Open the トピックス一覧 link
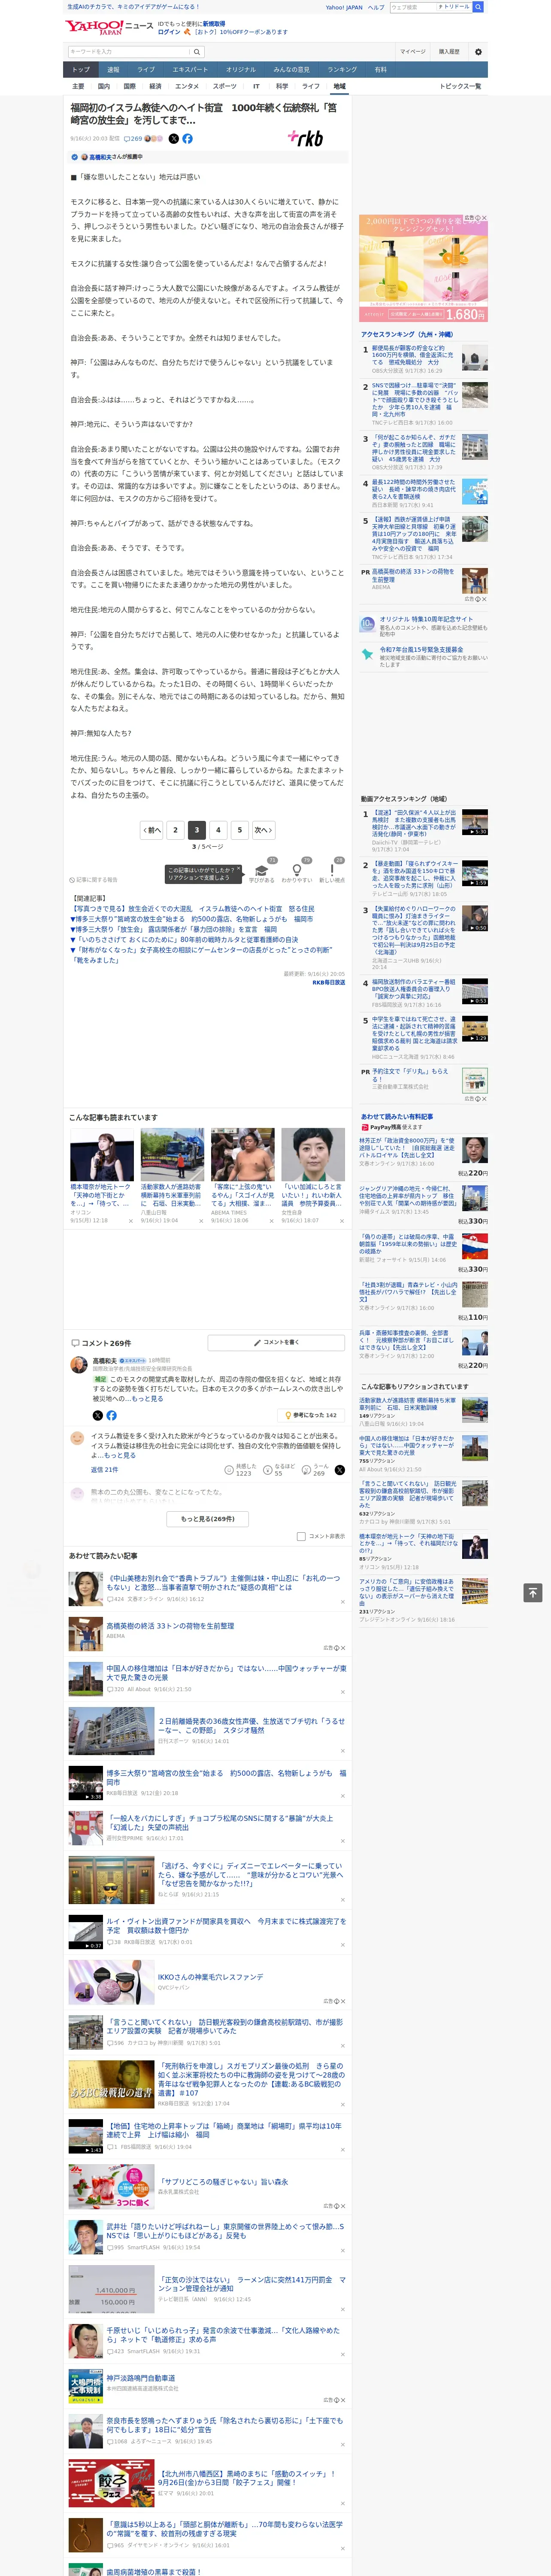This screenshot has height=2576, width=551. coord(460,86)
